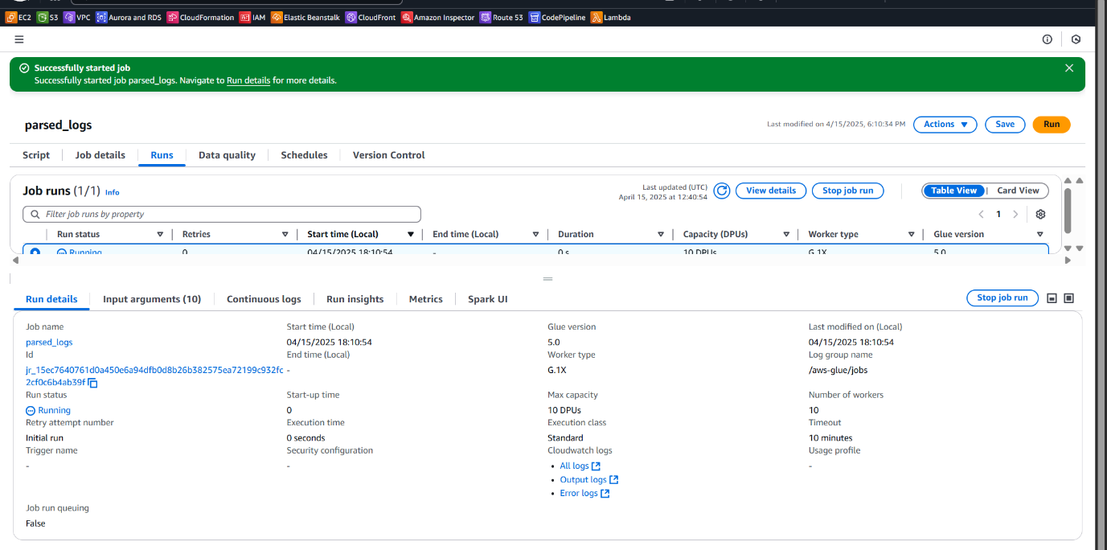Open the Data quality tab

point(227,155)
